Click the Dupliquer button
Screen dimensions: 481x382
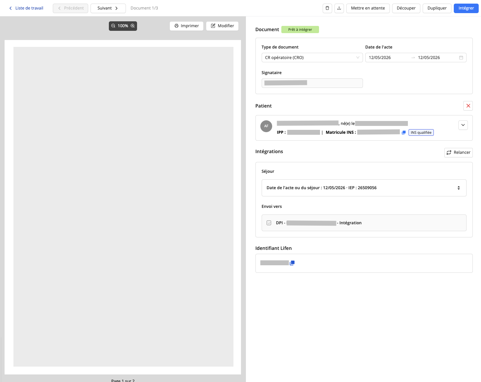click(x=437, y=8)
